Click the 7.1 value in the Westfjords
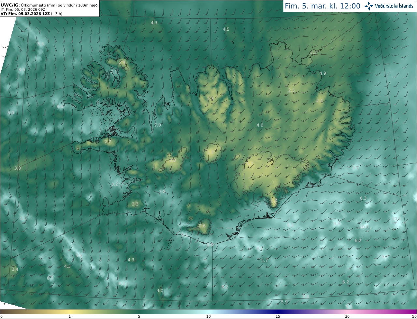Screen dimensions: 417x319 pyautogui.click(x=114, y=72)
